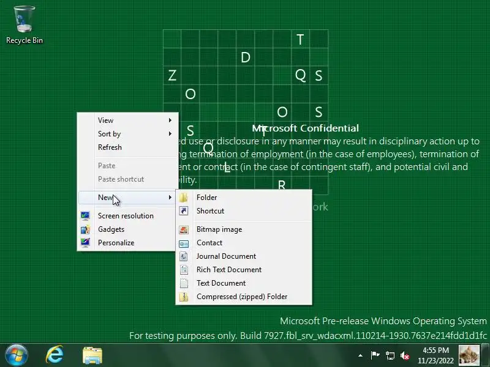Screen dimensions: 490x367
Task: Click the muted volume speaker icon
Action: pos(405,355)
